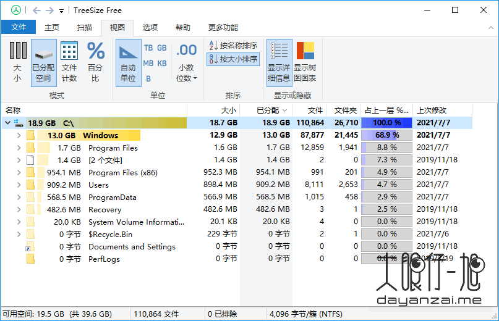Viewport: 499px width, 321px height.
Task: Click the 68.9 % bar of Windows
Action: click(x=386, y=135)
